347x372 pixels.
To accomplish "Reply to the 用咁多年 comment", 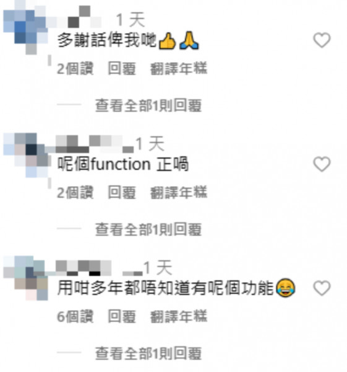I will pos(122,317).
